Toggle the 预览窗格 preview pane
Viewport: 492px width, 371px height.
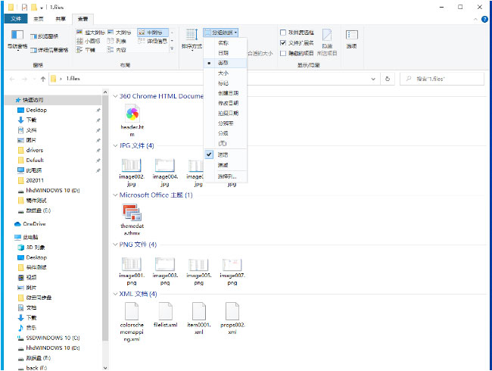[x=45, y=36]
